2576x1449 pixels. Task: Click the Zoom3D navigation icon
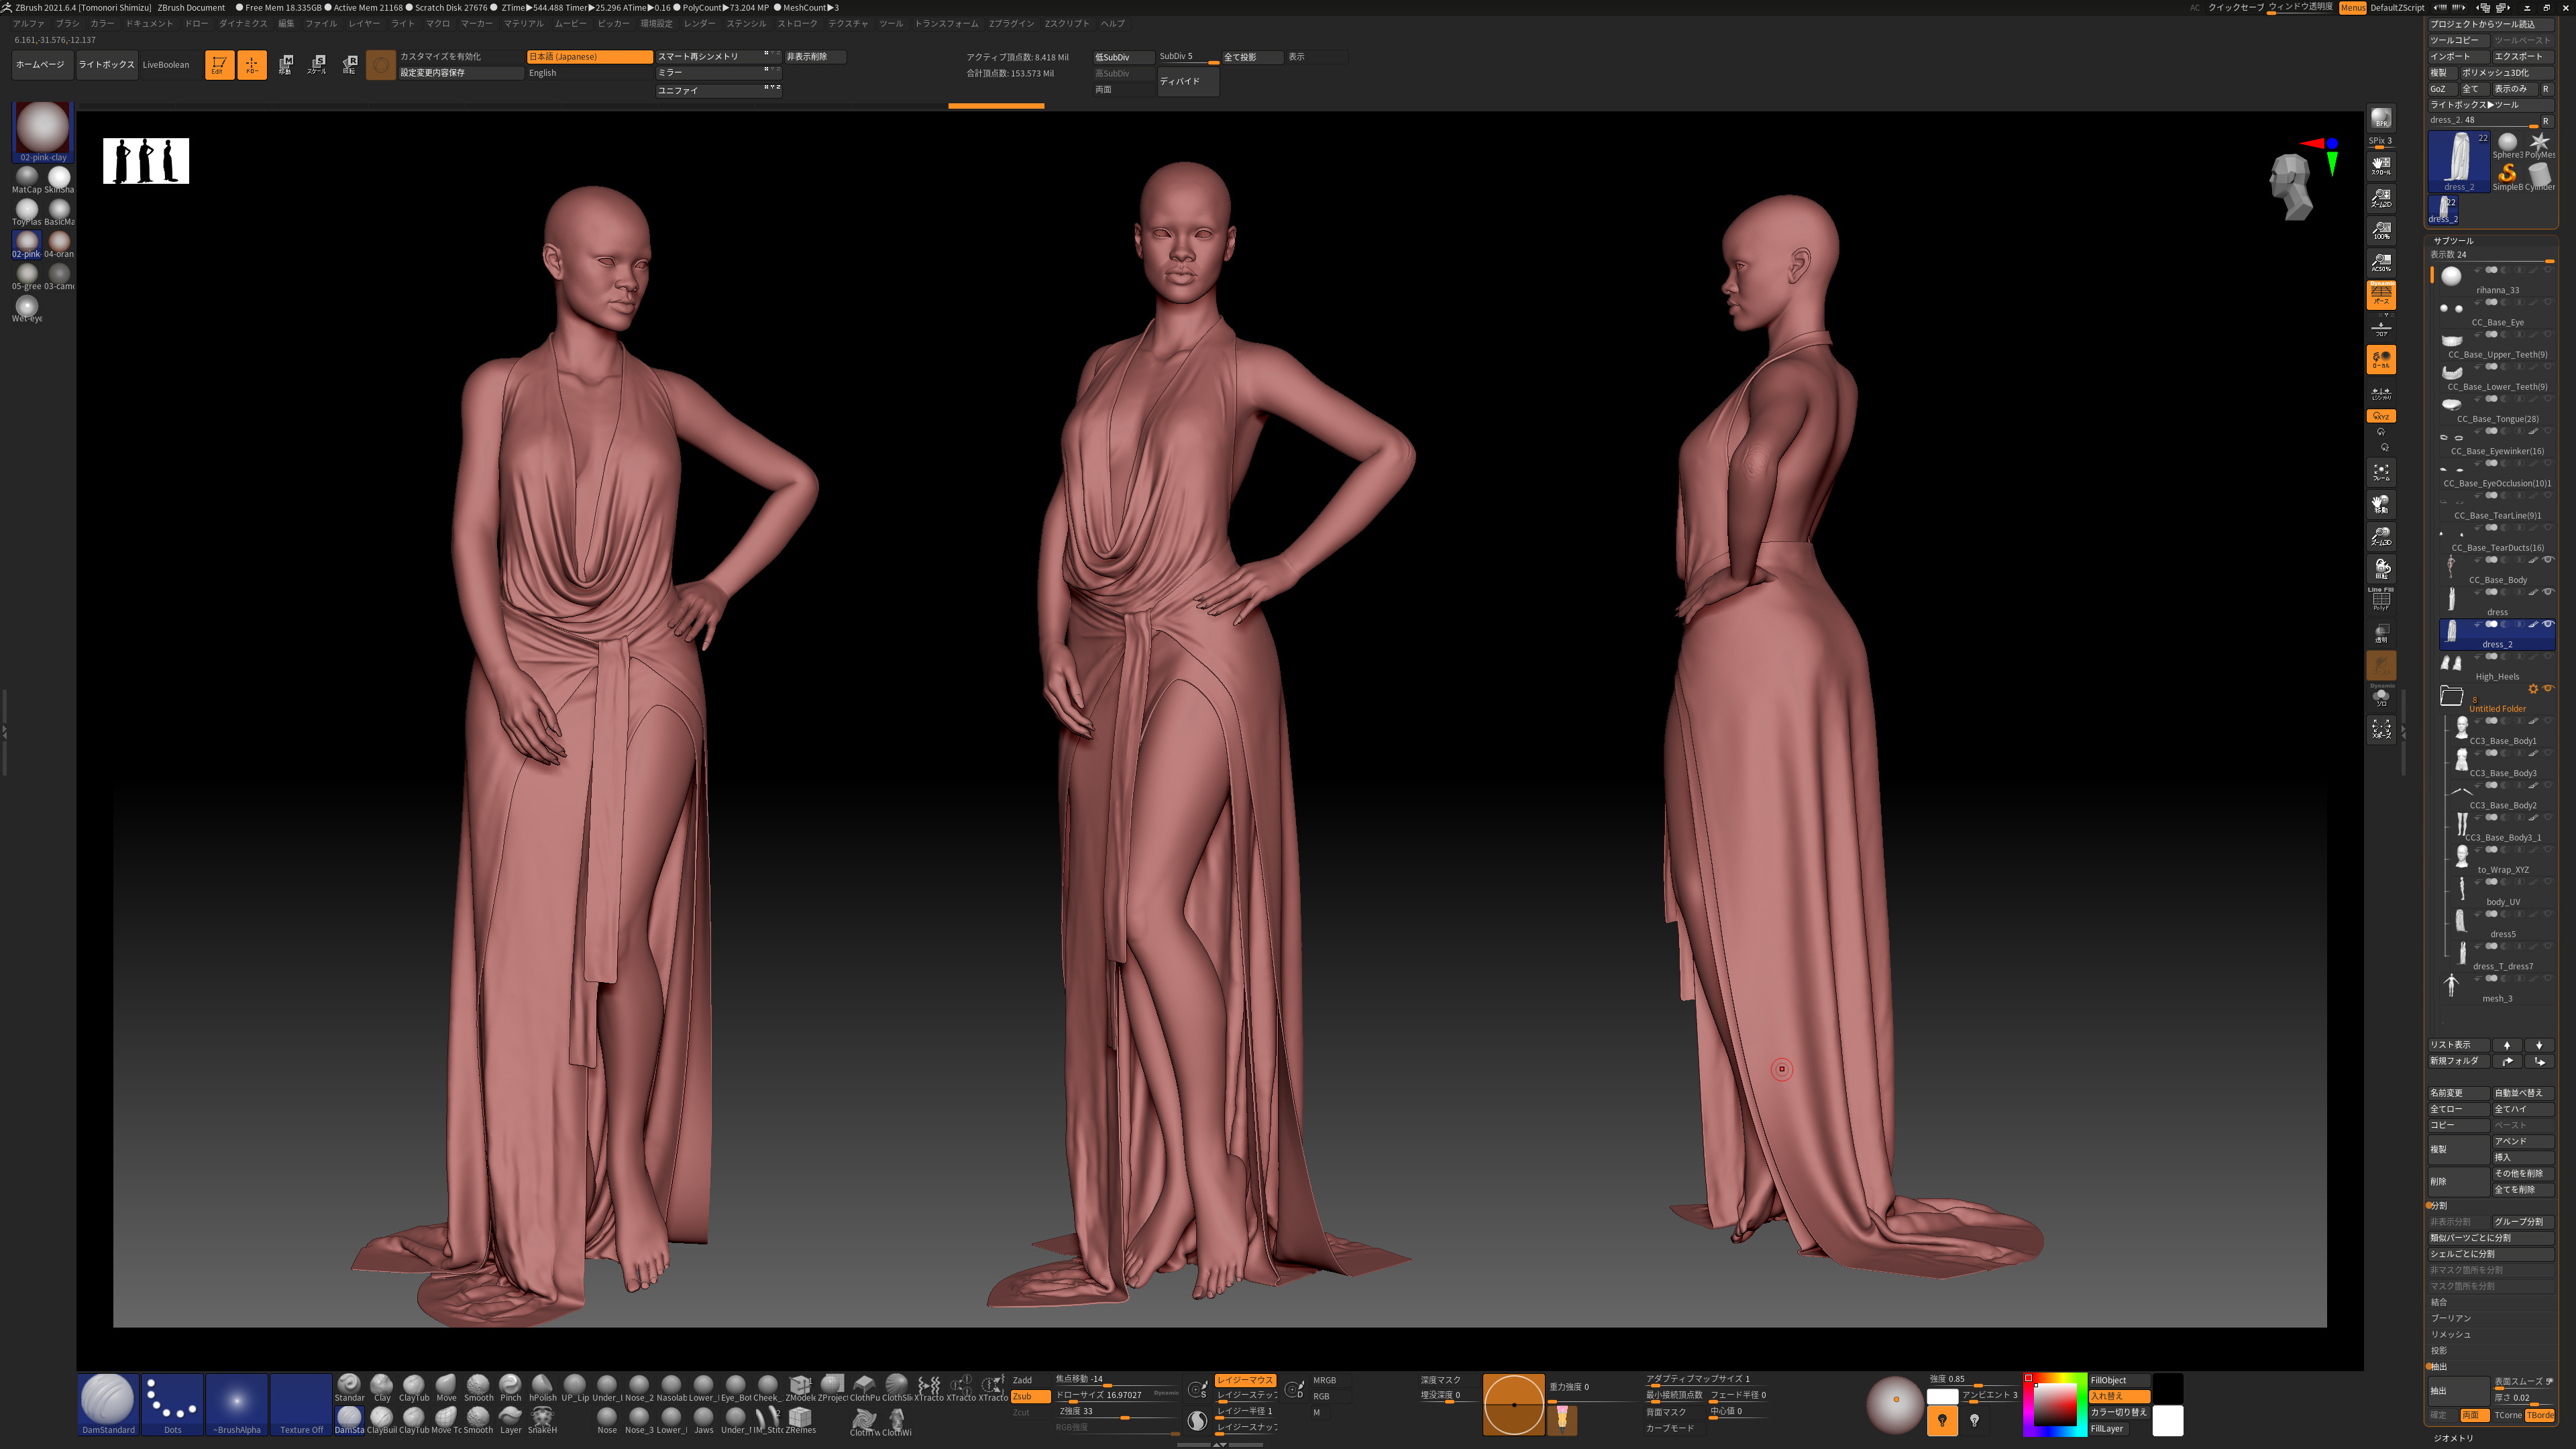(x=2381, y=536)
